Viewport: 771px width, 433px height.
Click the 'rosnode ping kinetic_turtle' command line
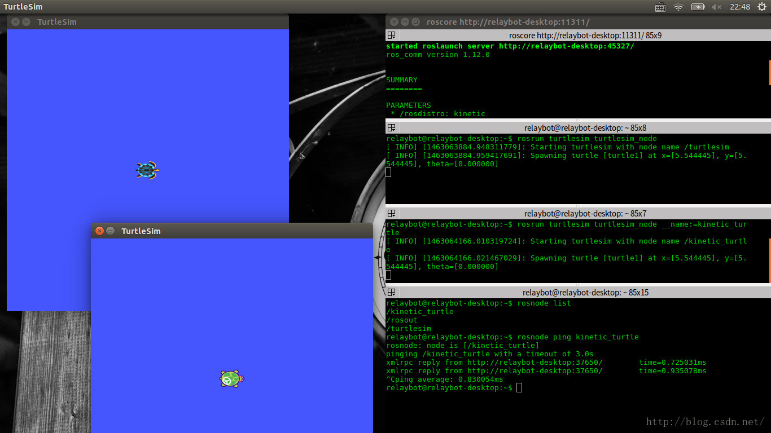[x=512, y=337]
